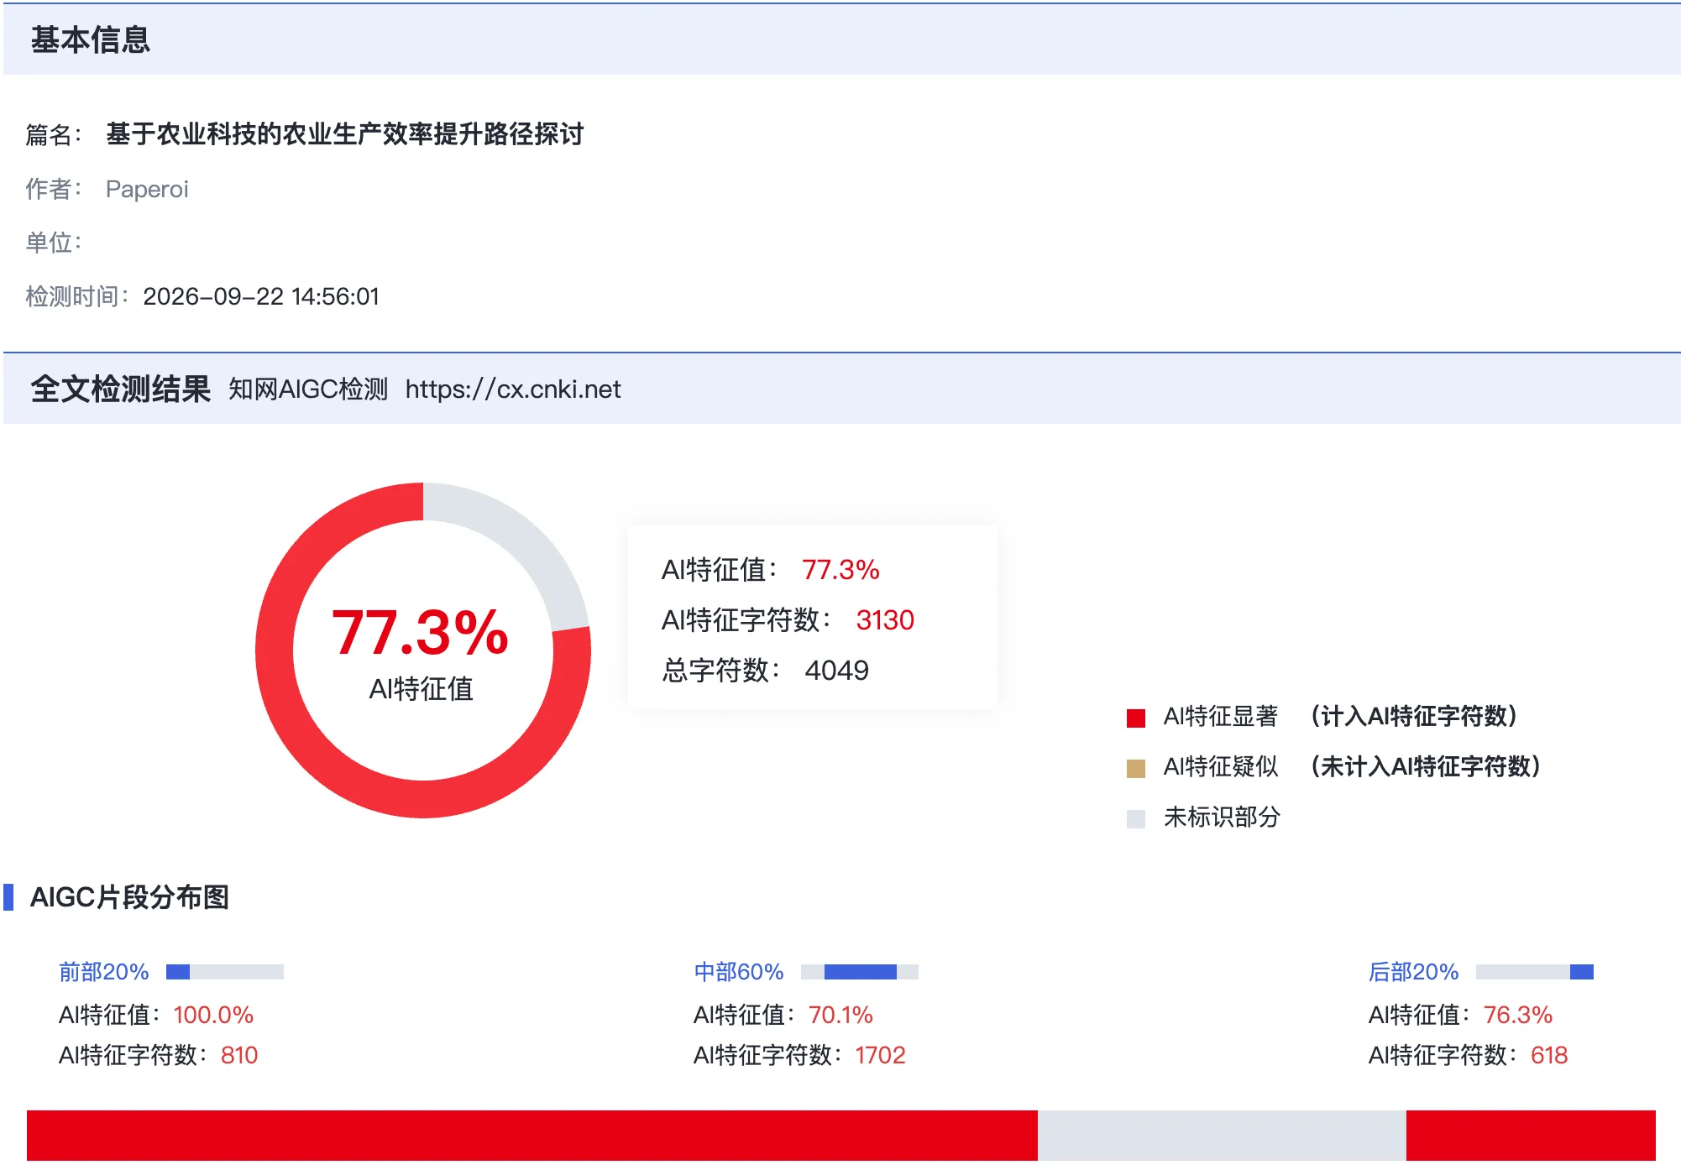
Task: Select the 前部20% label
Action: [104, 972]
